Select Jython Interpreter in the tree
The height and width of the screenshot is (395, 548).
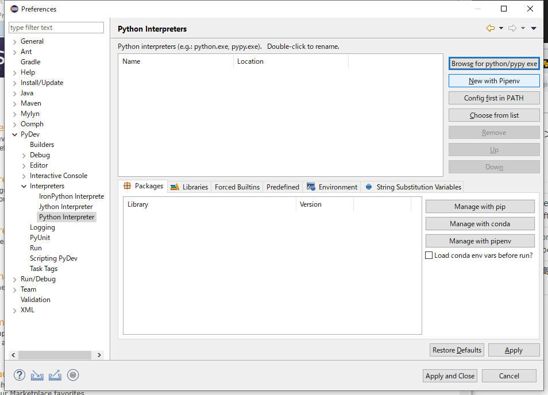[65, 207]
